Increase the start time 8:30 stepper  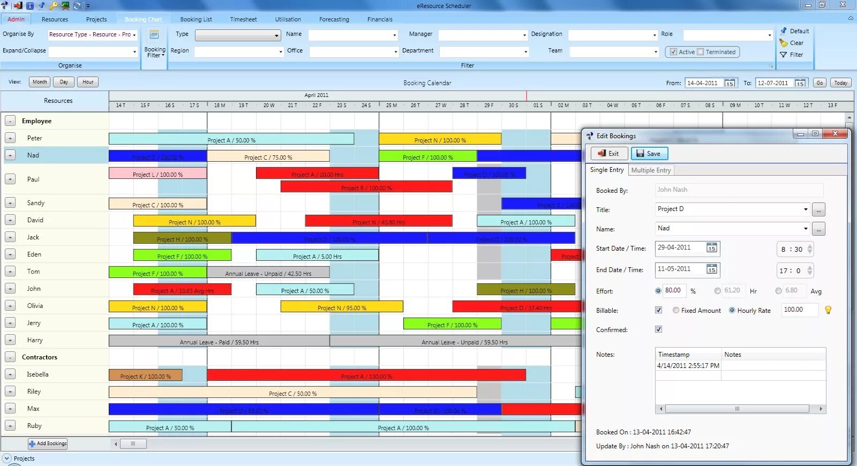click(x=810, y=246)
